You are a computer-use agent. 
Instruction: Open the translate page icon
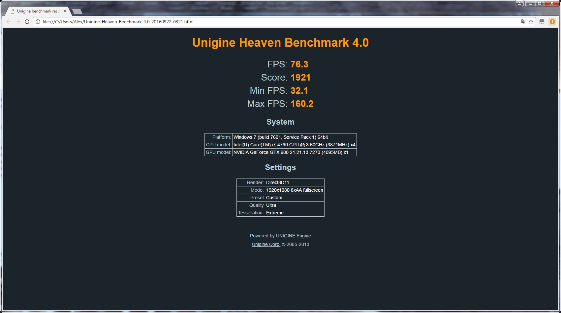tap(523, 22)
